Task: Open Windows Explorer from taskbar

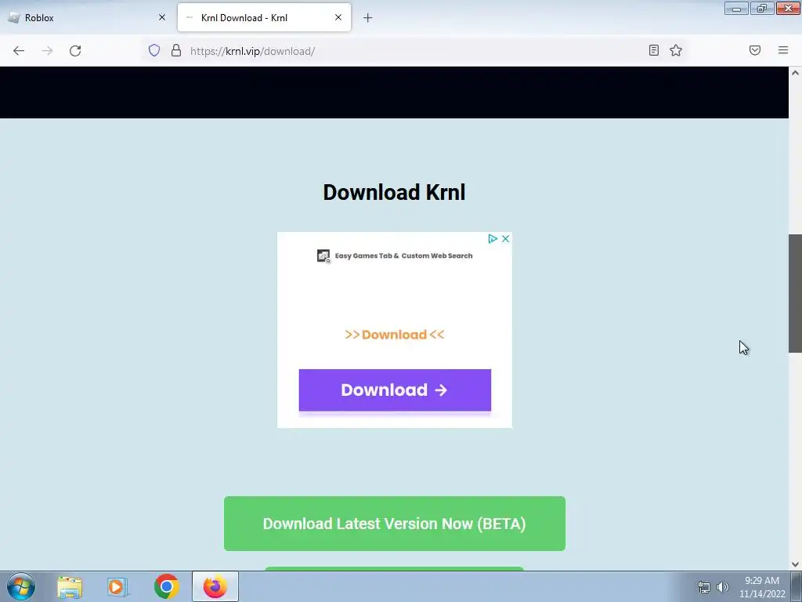Action: click(70, 587)
